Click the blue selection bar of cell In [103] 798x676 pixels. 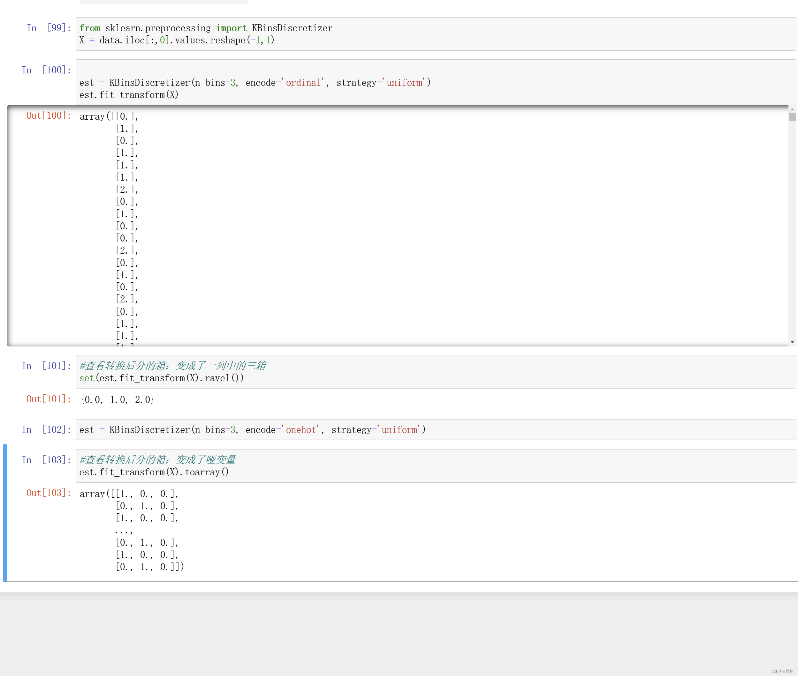click(x=5, y=513)
